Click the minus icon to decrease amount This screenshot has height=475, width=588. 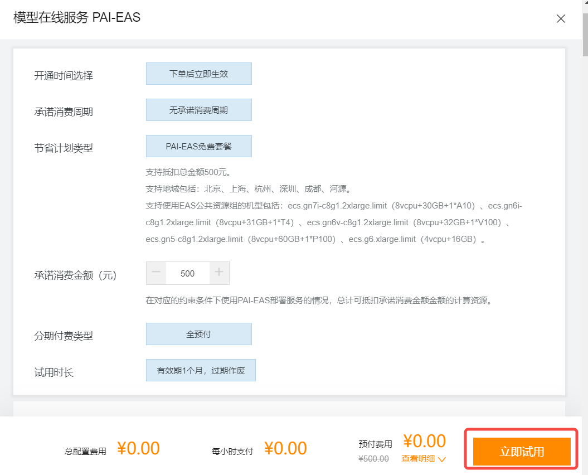coord(156,273)
